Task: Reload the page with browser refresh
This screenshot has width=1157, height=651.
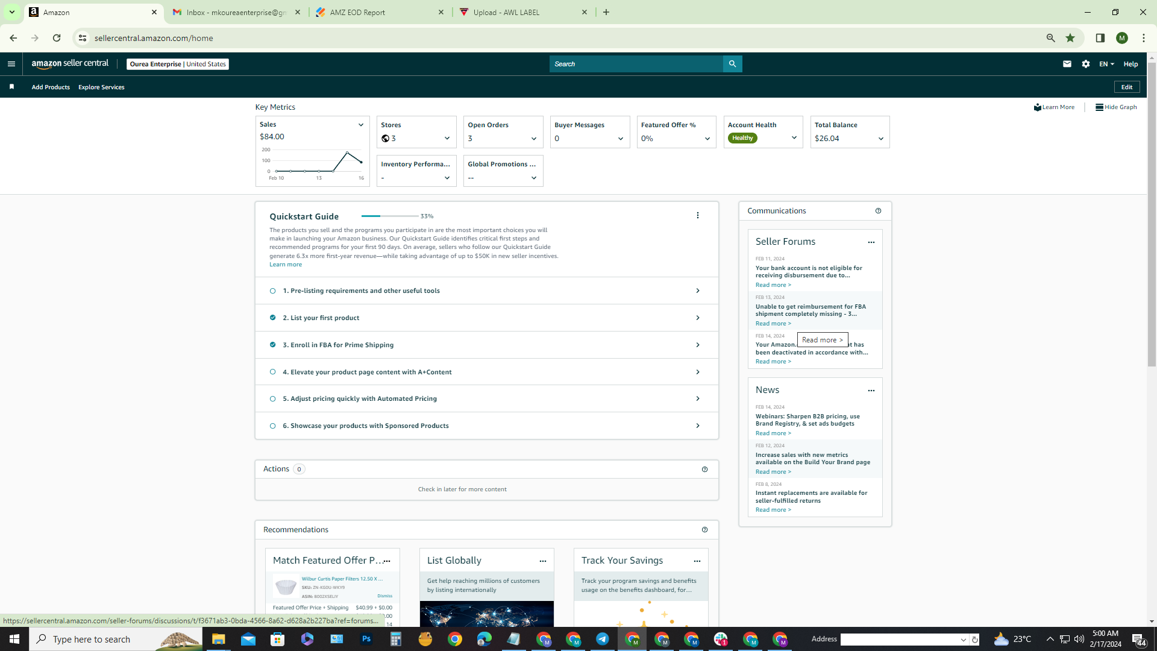Action: 57,38
